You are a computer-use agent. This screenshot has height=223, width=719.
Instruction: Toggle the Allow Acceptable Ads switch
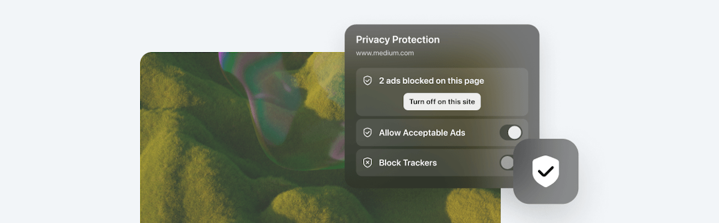tap(511, 132)
